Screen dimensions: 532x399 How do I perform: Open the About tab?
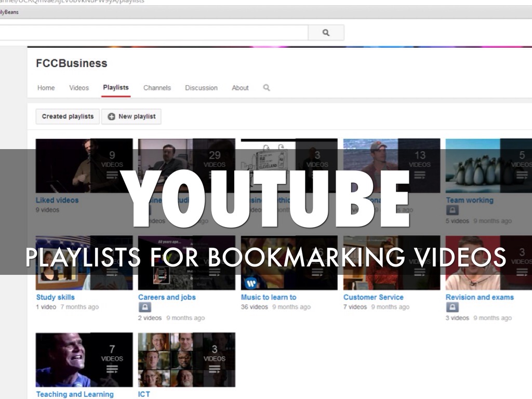click(x=240, y=88)
